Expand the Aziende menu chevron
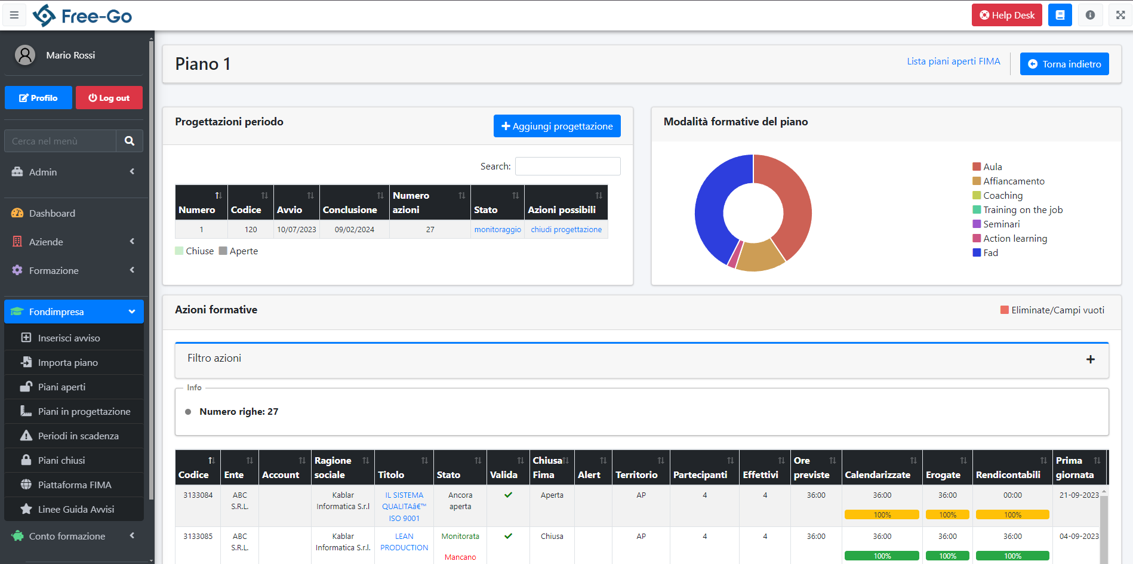Screen dimensions: 1133x564 pyautogui.click(x=132, y=241)
